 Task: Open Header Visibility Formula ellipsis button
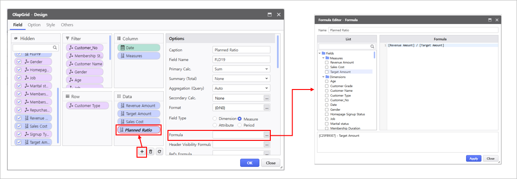[267, 144]
